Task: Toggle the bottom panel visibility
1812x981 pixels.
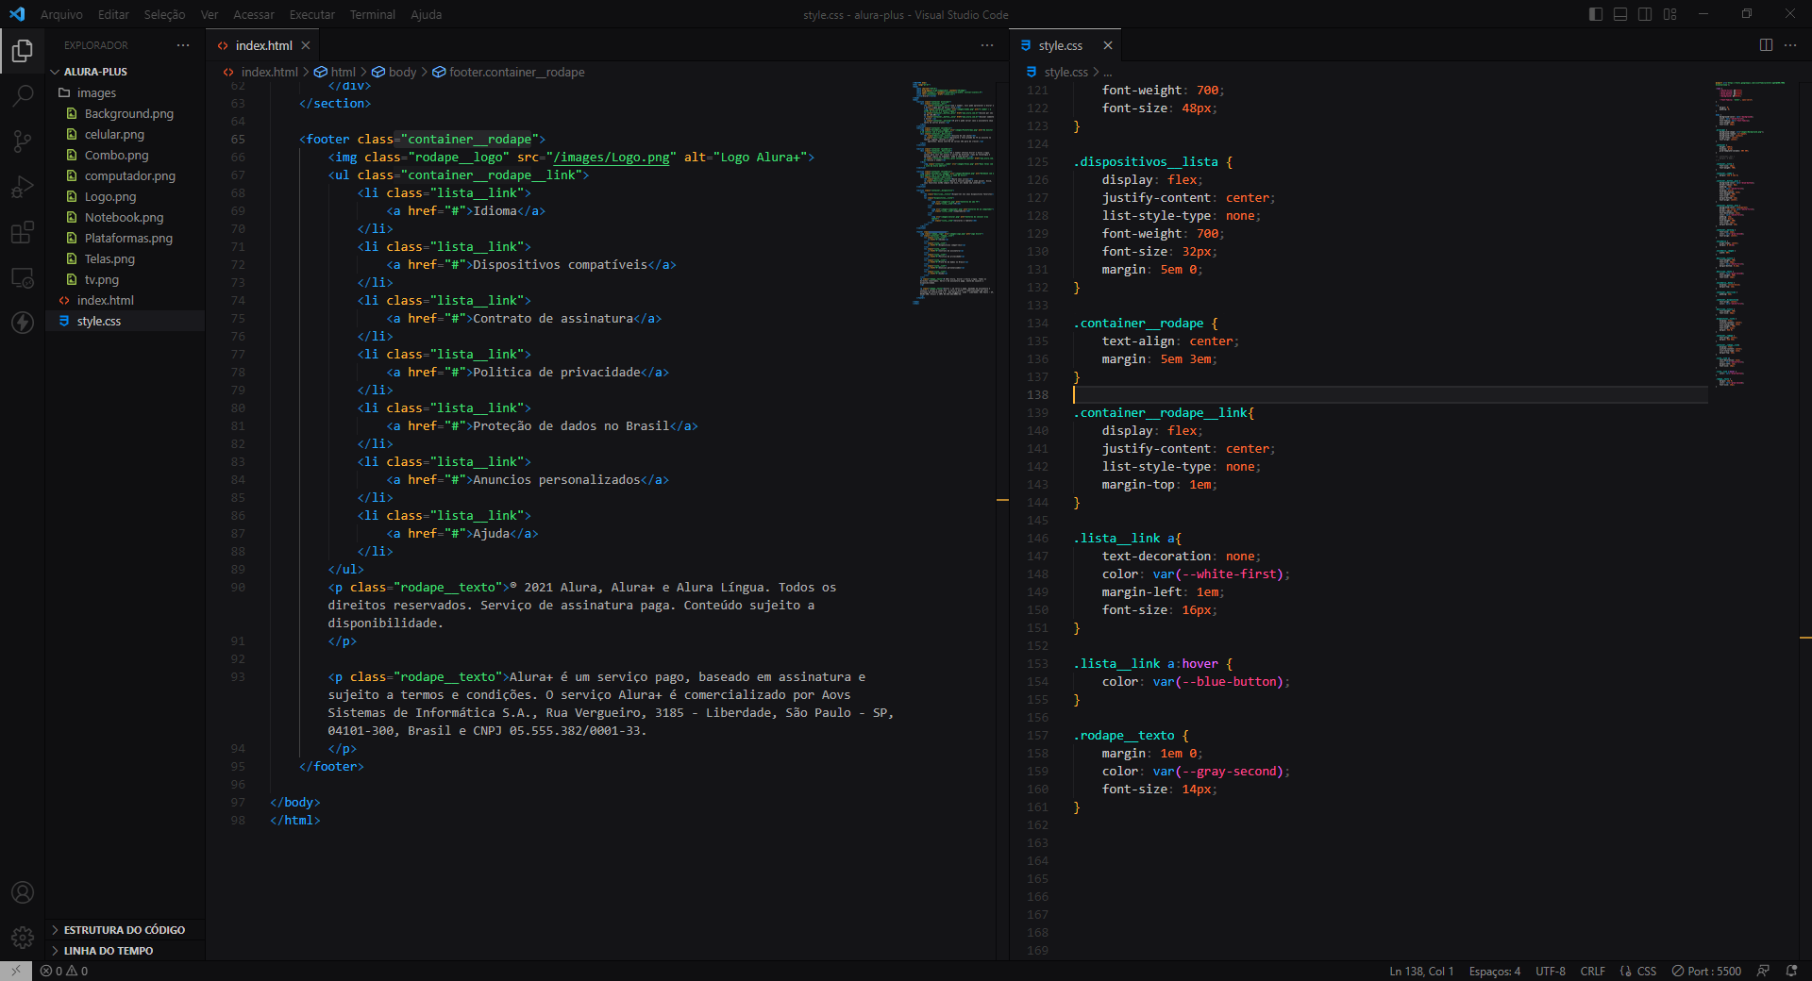Action: pos(1620,14)
